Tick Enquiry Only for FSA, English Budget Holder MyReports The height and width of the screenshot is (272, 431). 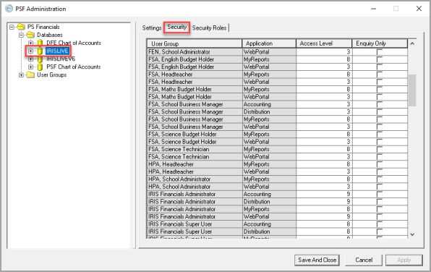click(380, 59)
